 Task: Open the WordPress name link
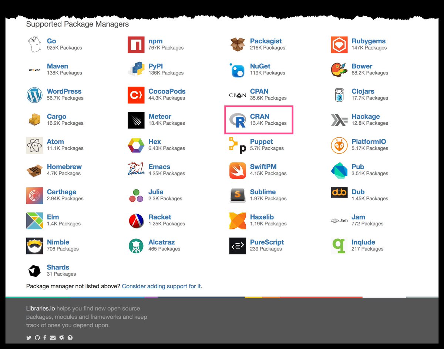pyautogui.click(x=64, y=91)
